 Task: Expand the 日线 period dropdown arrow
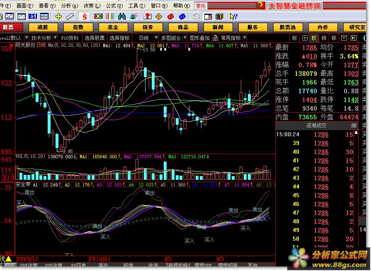point(156,38)
